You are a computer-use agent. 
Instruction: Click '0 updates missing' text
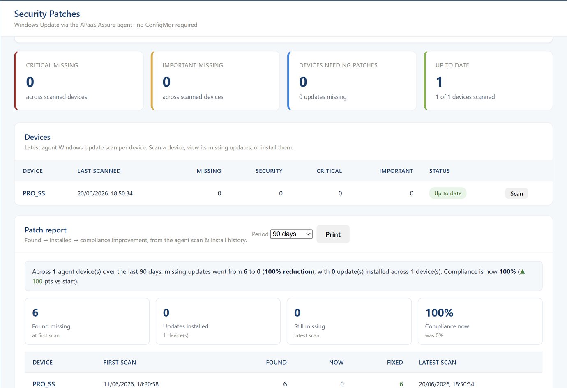tap(323, 97)
